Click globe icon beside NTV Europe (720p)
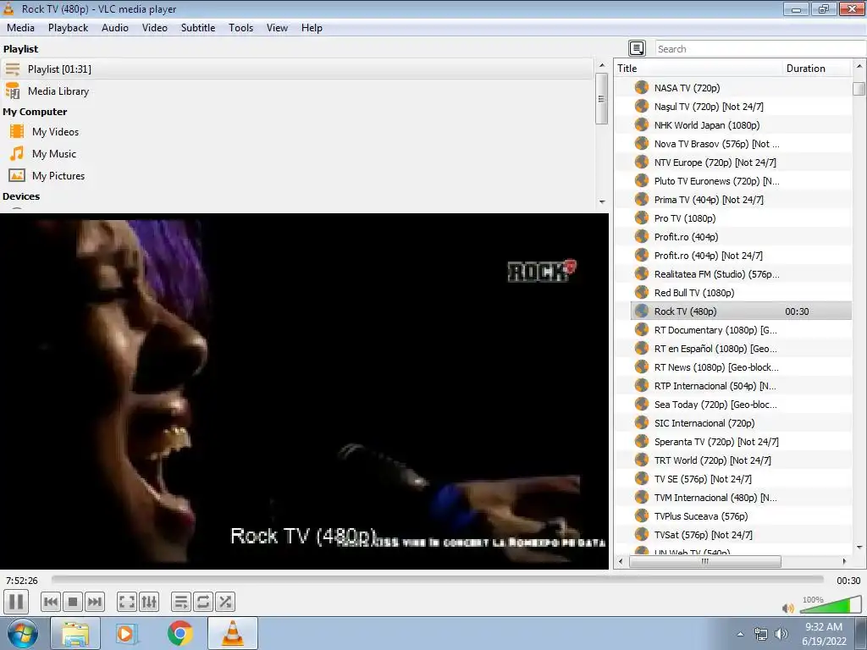The width and height of the screenshot is (867, 650). click(x=642, y=162)
